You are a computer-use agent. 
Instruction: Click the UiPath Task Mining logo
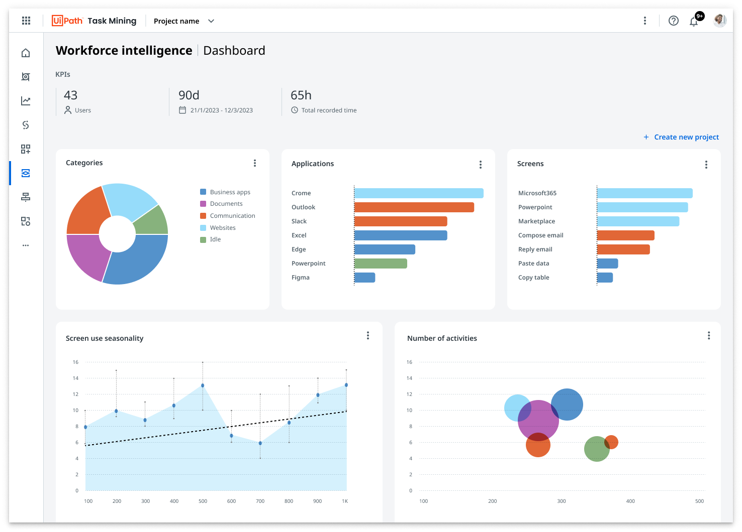(x=94, y=21)
